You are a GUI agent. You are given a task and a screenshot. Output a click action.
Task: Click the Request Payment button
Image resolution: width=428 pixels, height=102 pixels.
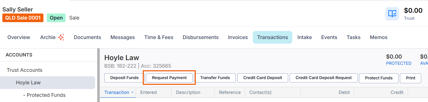click(x=169, y=78)
